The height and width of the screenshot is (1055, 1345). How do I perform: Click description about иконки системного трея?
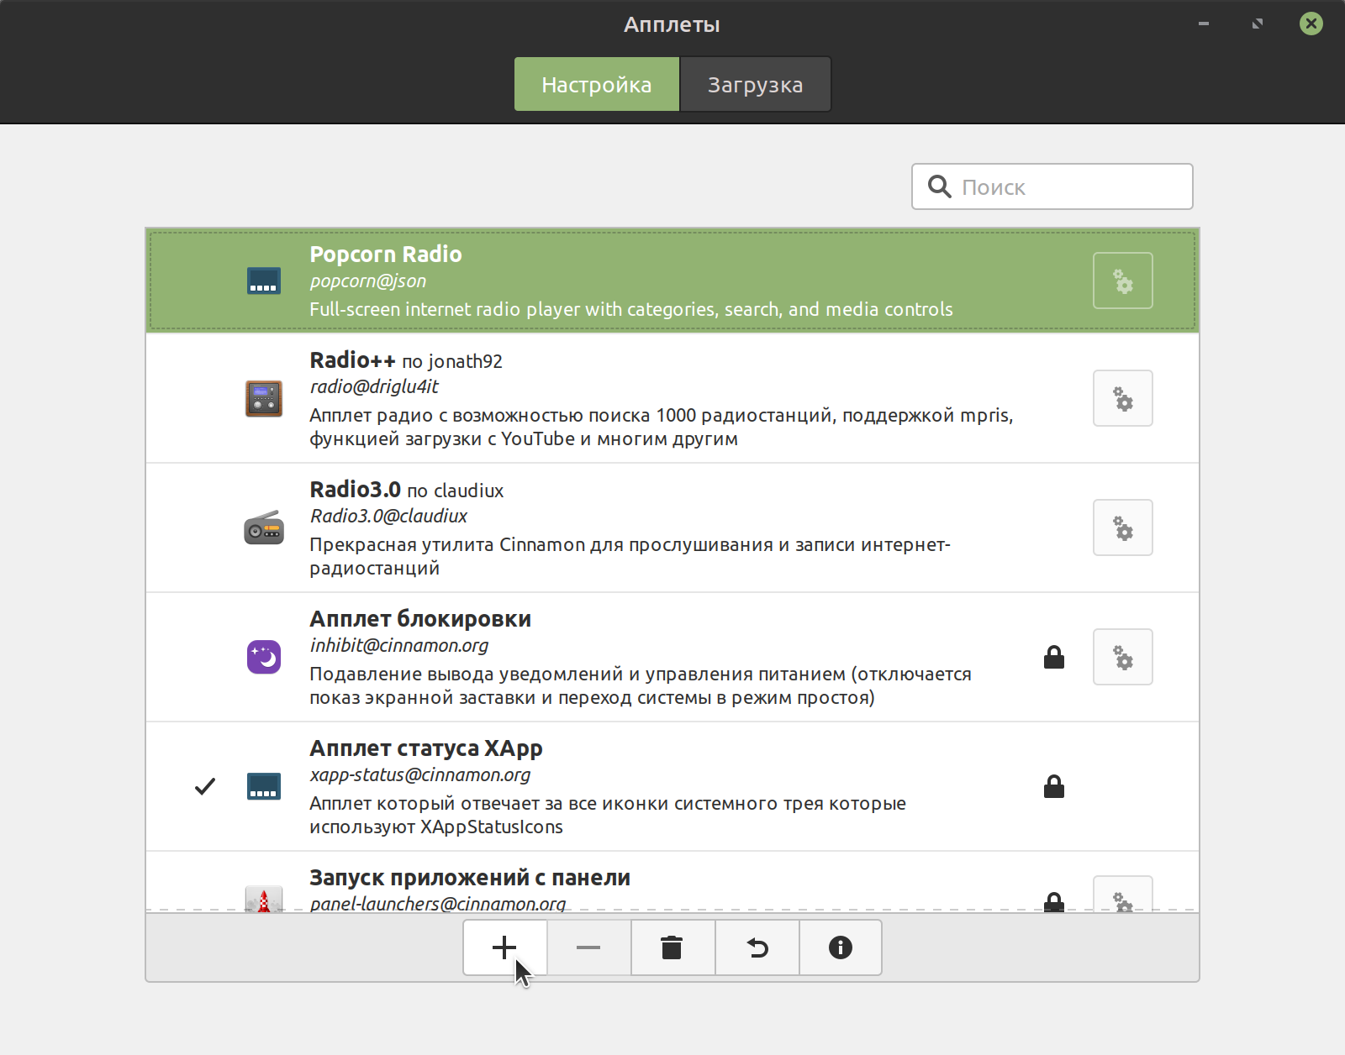[608, 815]
